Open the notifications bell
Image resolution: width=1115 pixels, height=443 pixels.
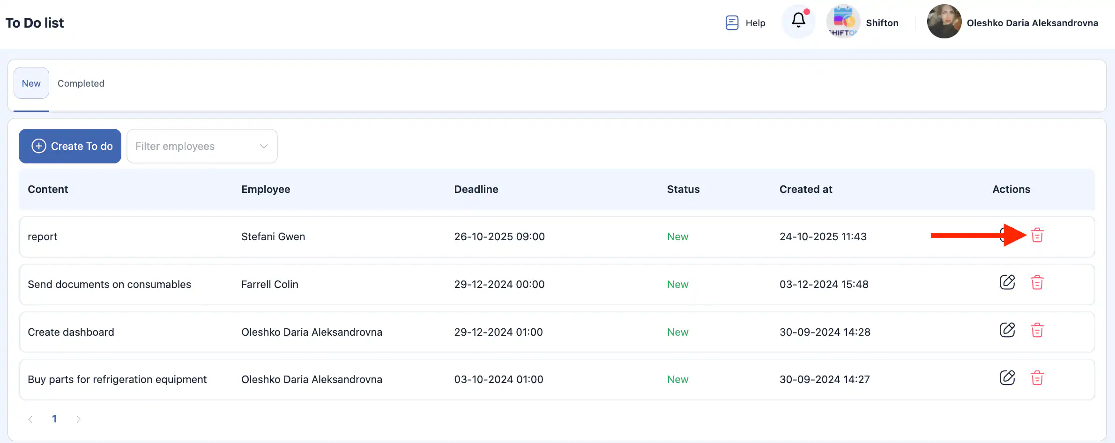[x=798, y=21]
